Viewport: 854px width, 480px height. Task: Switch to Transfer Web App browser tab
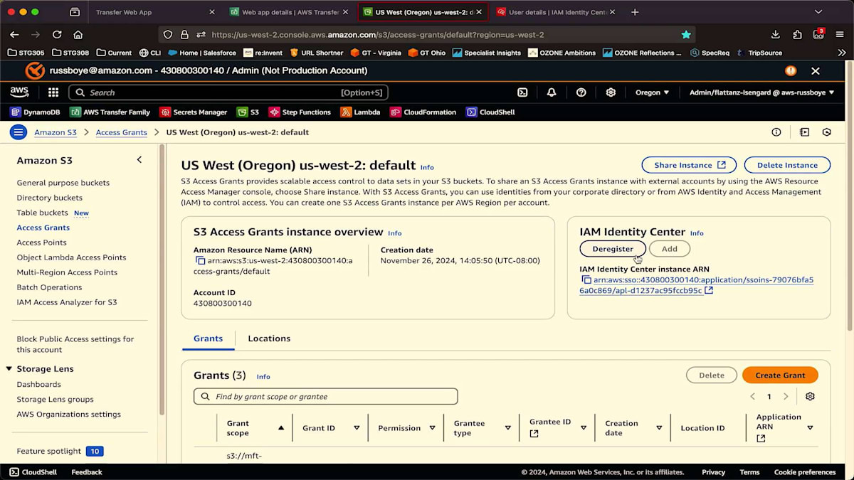pyautogui.click(x=154, y=12)
